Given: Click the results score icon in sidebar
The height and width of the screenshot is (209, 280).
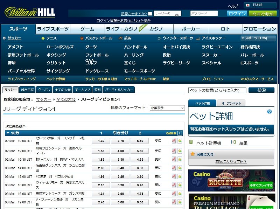Looking at the screenshot, I should click(x=233, y=142).
